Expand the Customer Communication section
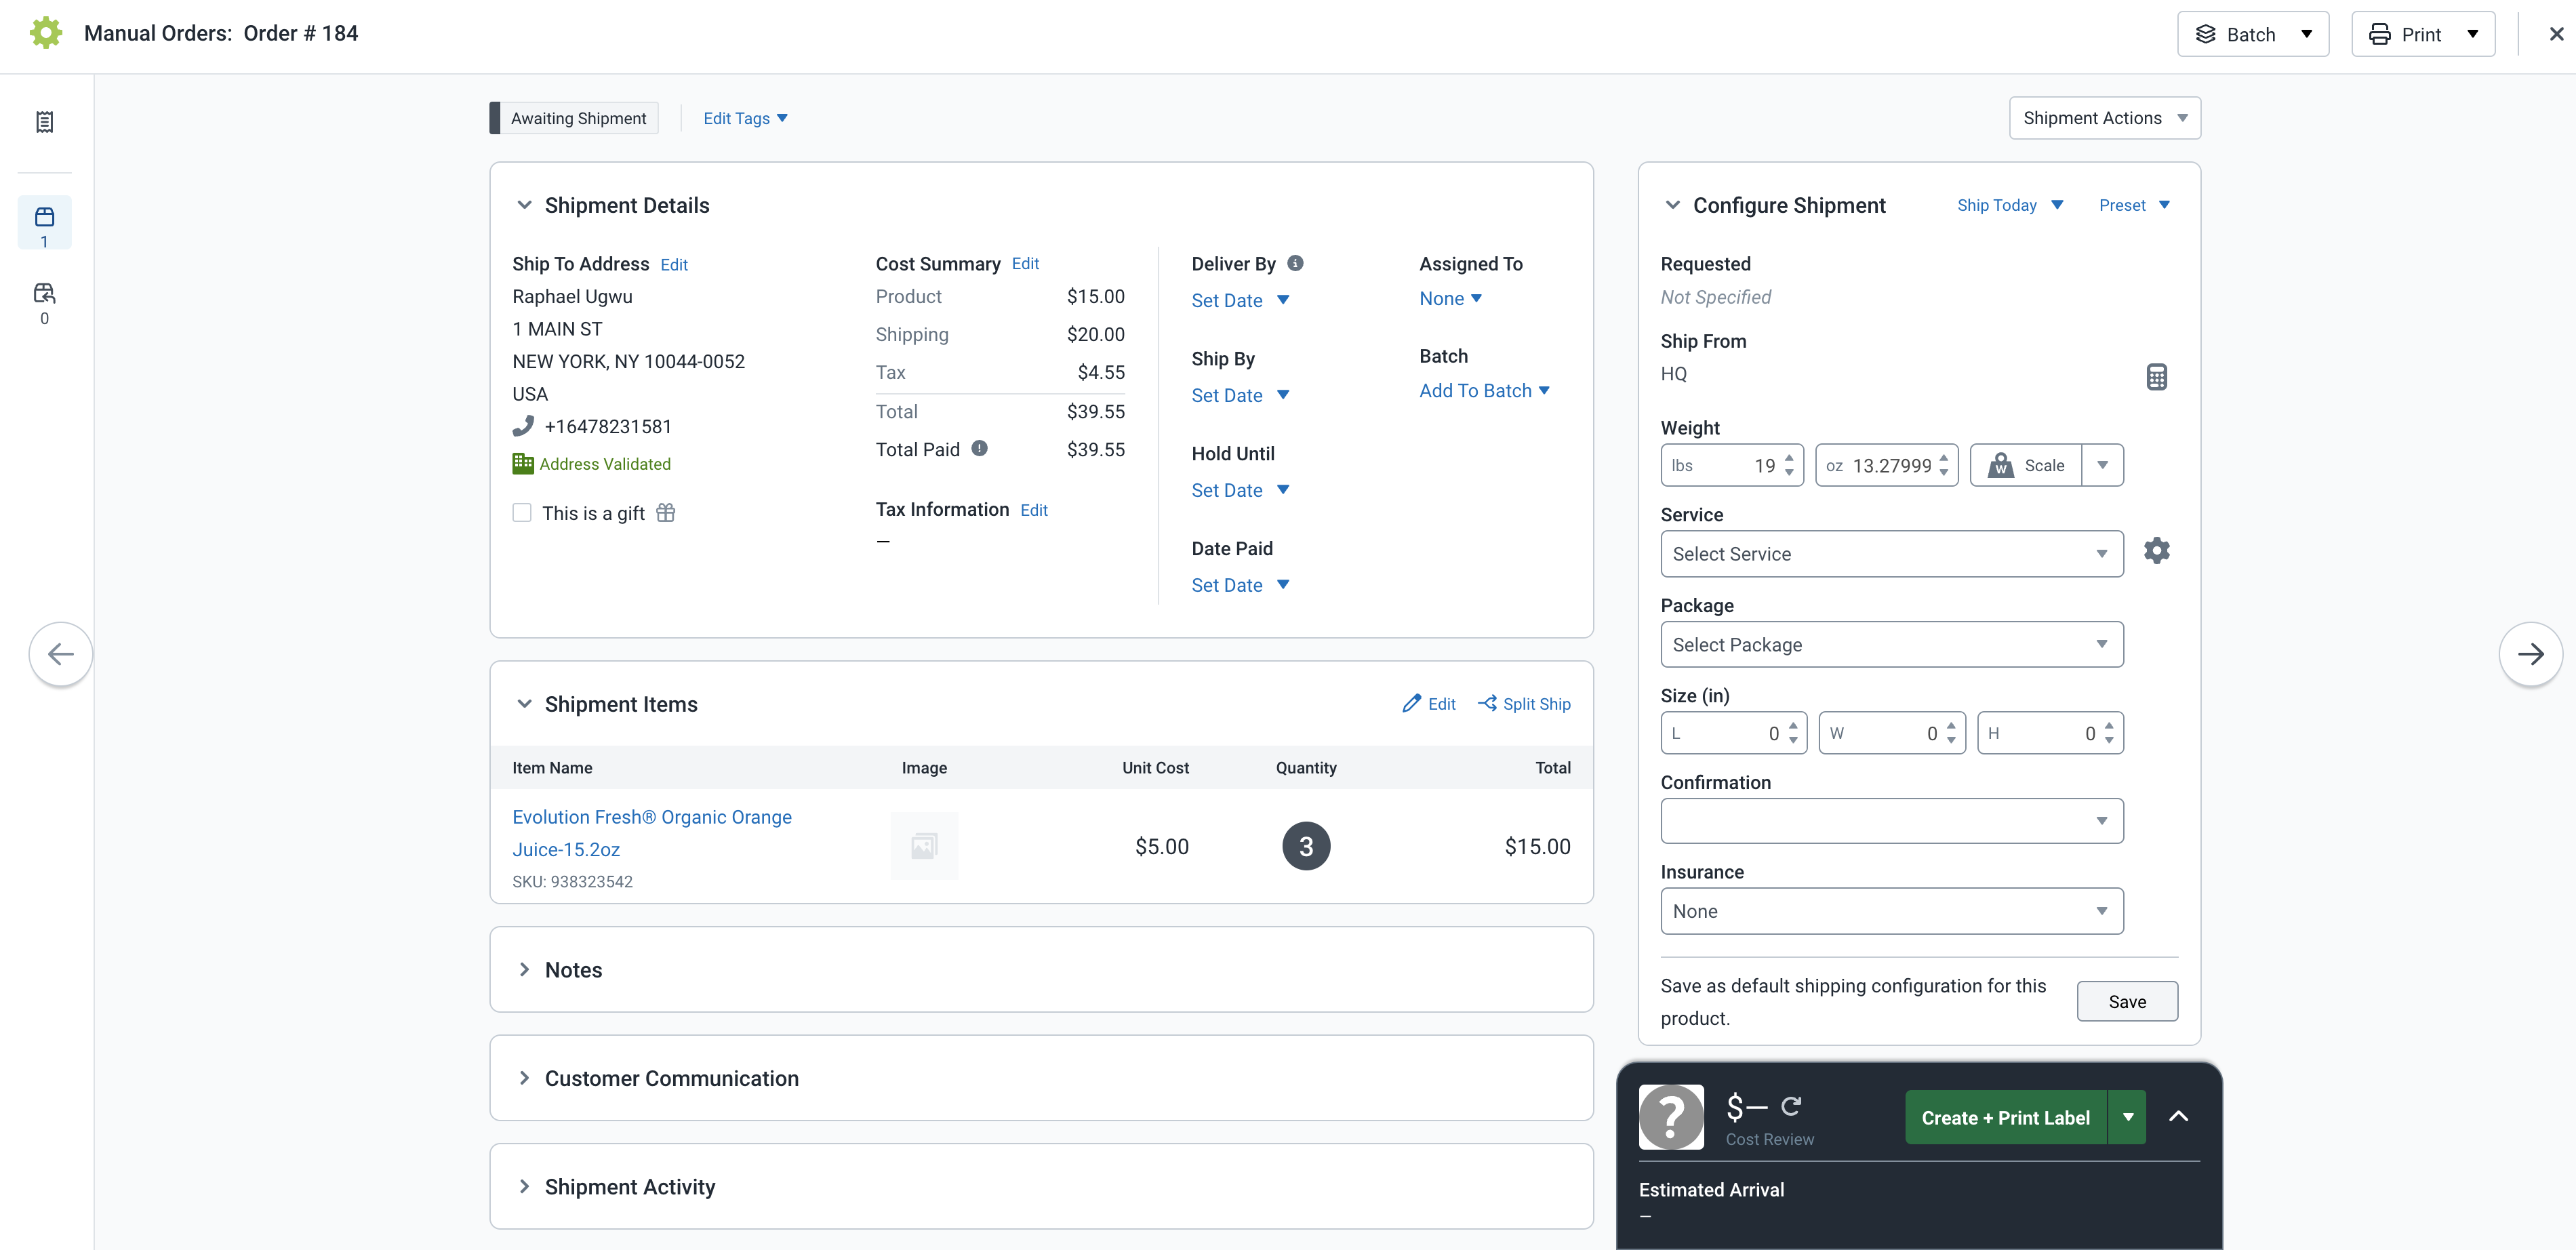This screenshot has width=2576, height=1250. [x=524, y=1078]
